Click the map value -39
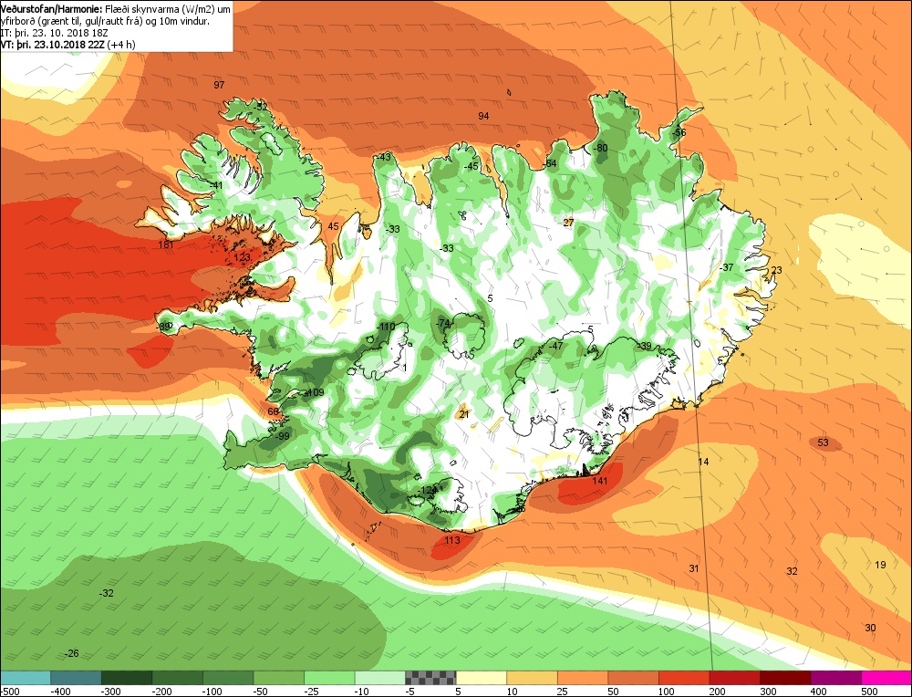 644,346
